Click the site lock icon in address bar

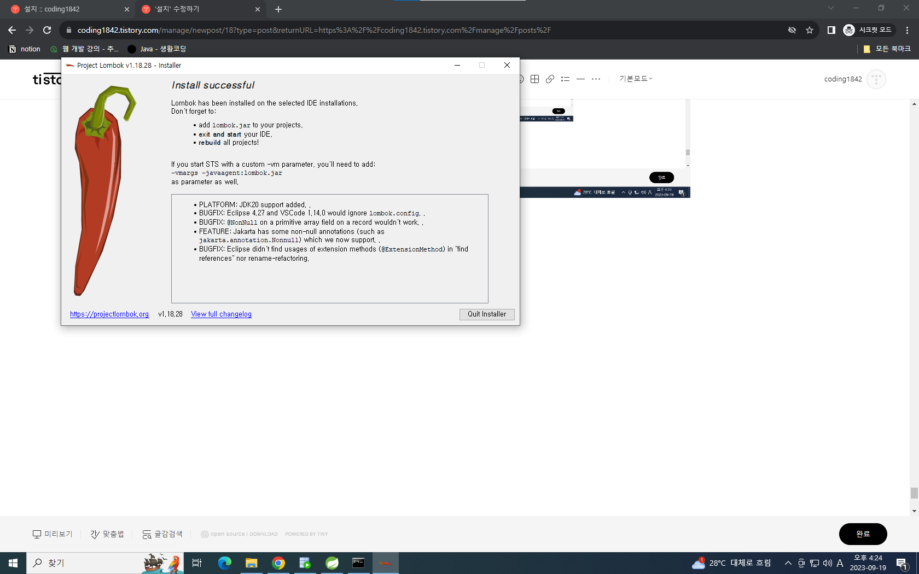pos(68,30)
